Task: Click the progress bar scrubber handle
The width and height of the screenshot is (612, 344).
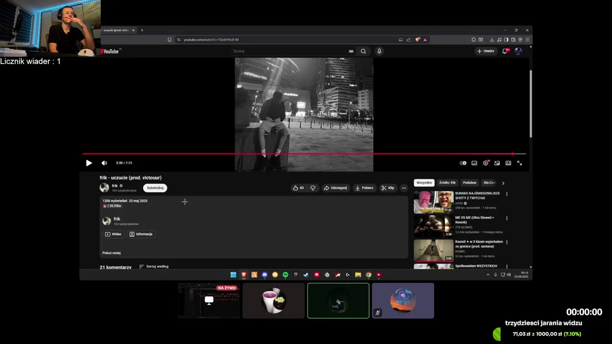Action: (x=513, y=154)
